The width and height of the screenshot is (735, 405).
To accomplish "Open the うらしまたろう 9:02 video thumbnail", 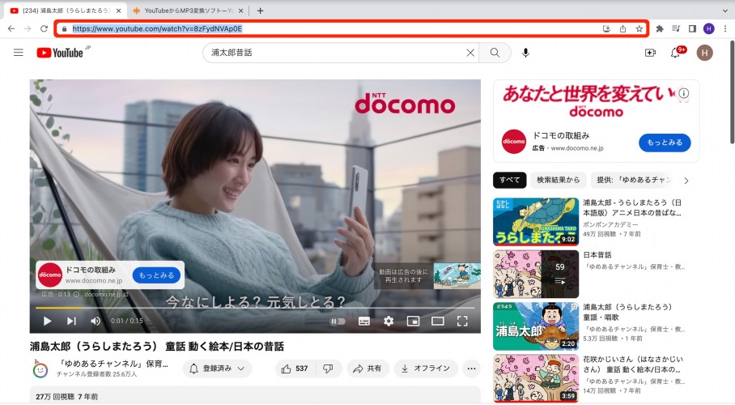I will (536, 221).
